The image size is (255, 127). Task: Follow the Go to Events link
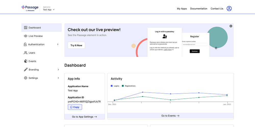tap(170, 116)
